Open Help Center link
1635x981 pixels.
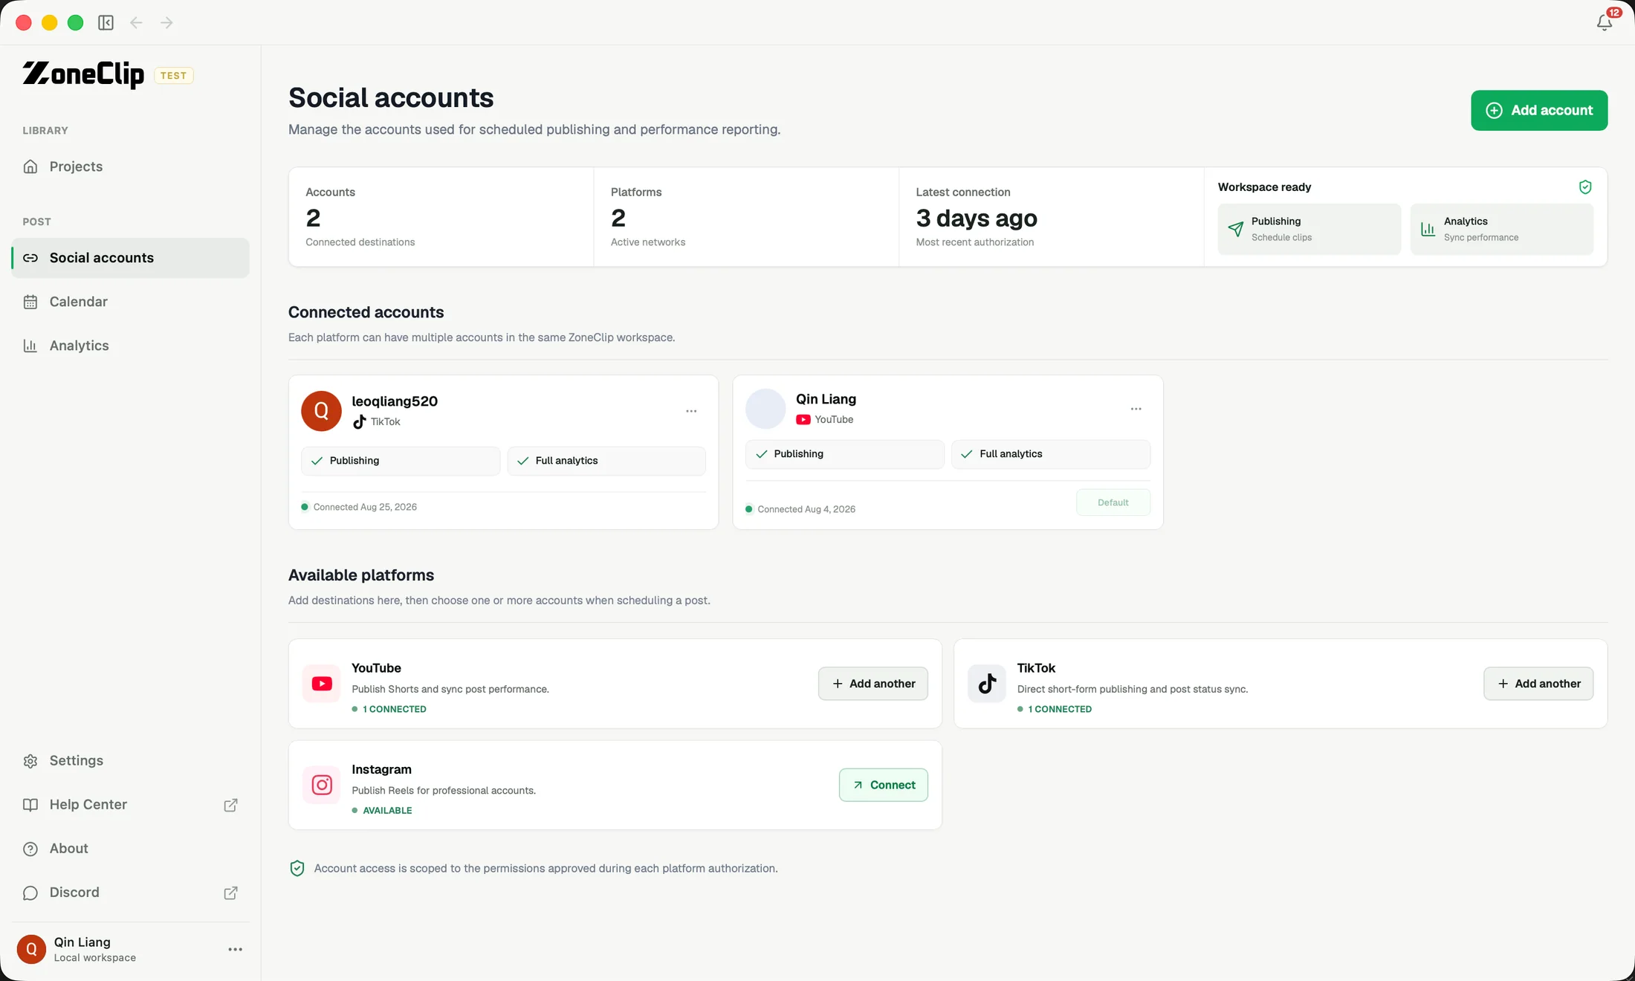pyautogui.click(x=130, y=805)
